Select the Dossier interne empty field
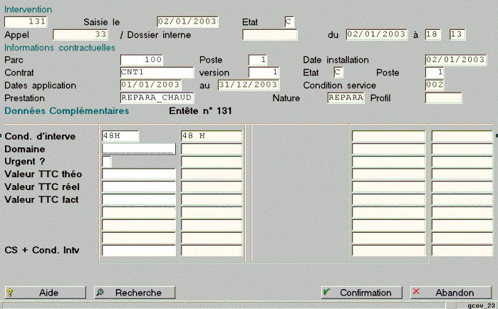Image resolution: width=498 pixels, height=309 pixels. click(270, 35)
